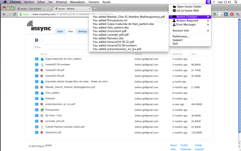Open the Historial menu
This screenshot has height=151, width=241.
coord(61,2)
